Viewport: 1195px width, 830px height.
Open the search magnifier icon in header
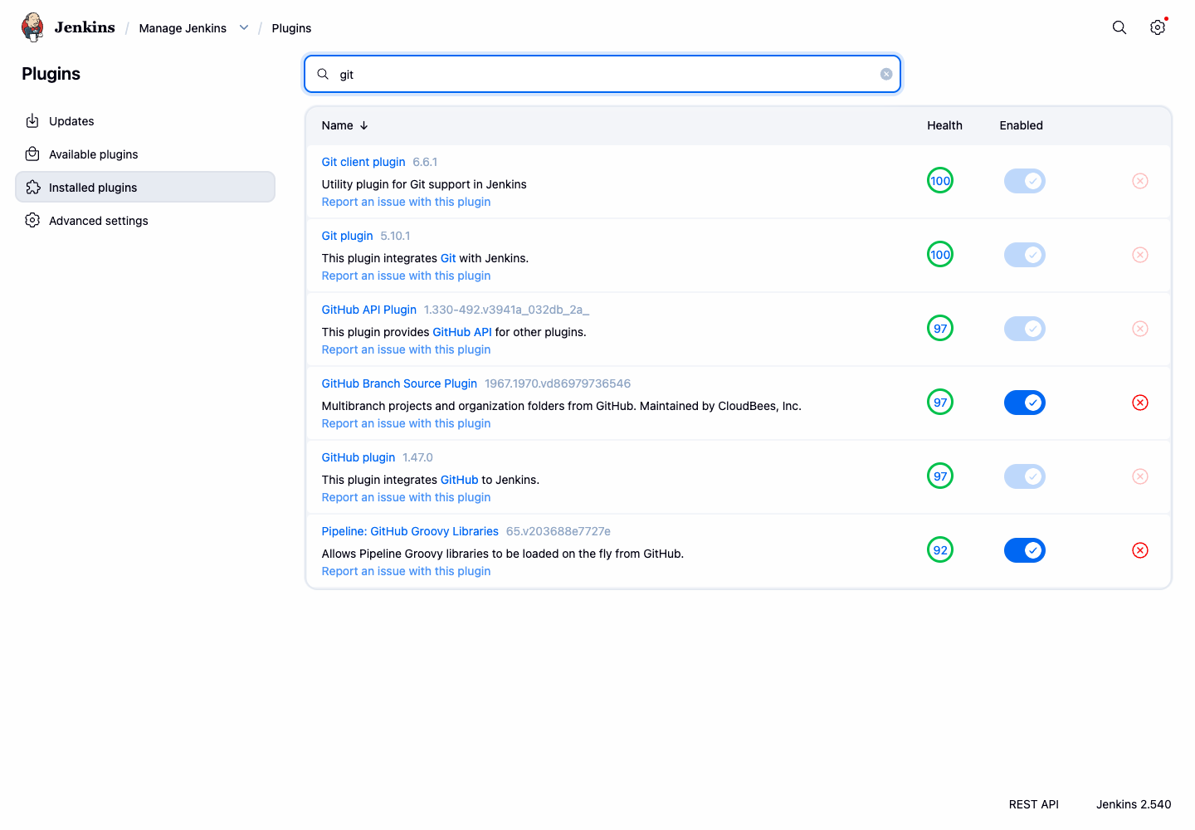coord(1119,27)
